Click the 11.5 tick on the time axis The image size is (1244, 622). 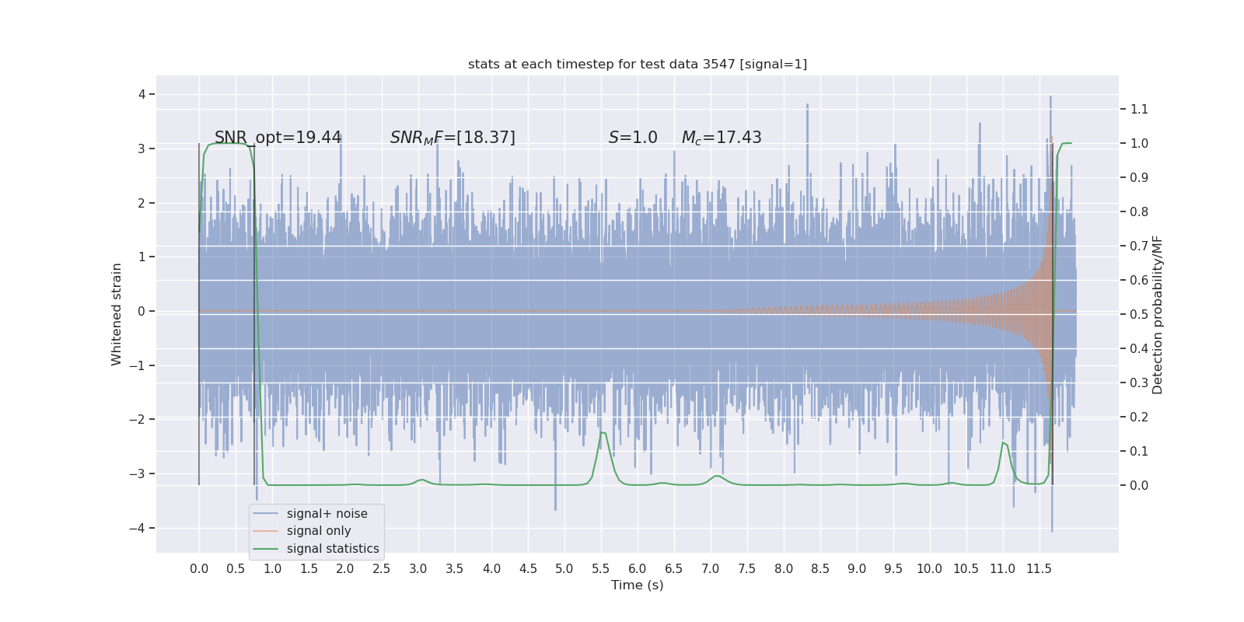click(1039, 568)
